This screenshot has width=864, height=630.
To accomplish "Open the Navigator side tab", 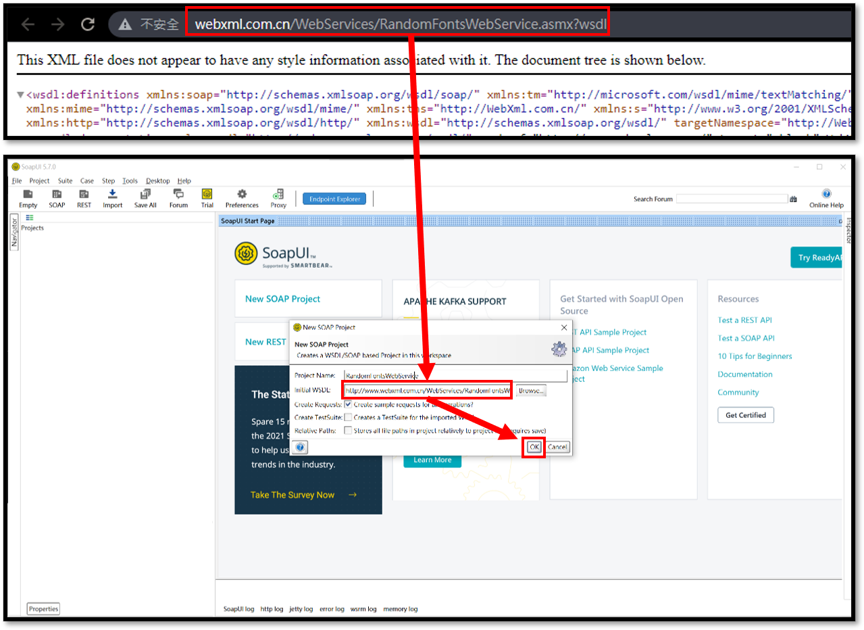I will (14, 232).
